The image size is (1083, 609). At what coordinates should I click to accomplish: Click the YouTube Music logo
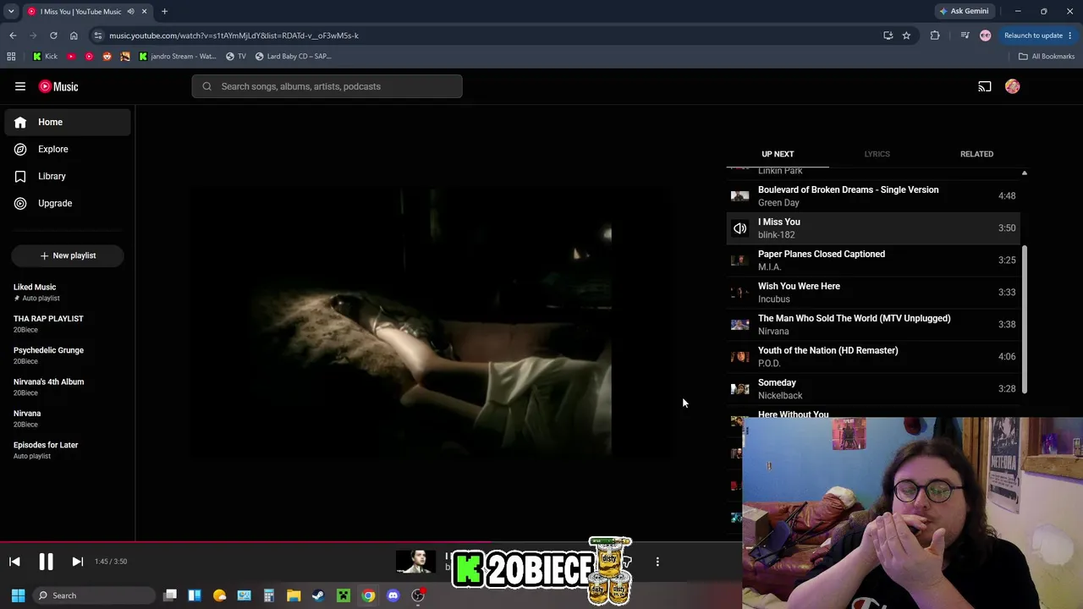(58, 86)
